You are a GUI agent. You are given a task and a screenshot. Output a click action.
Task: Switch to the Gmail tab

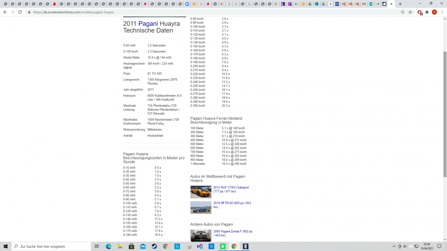pos(364,4)
